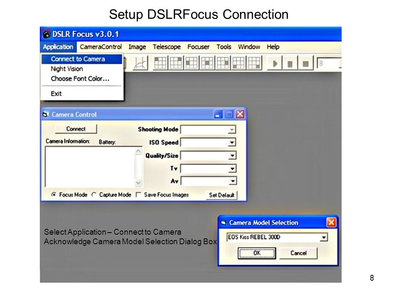Screen dimensions: 398x298
Task: Close the Camera Control window
Action: [x=240, y=115]
